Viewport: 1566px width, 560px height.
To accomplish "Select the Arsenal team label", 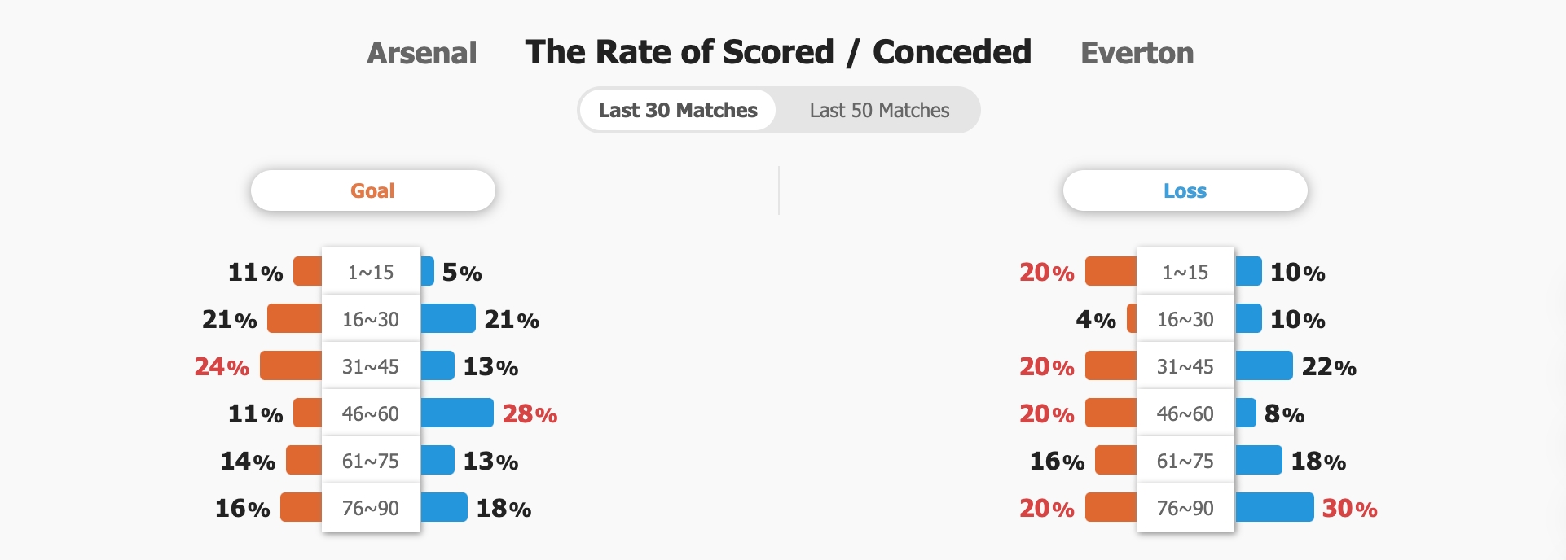I will click(422, 53).
